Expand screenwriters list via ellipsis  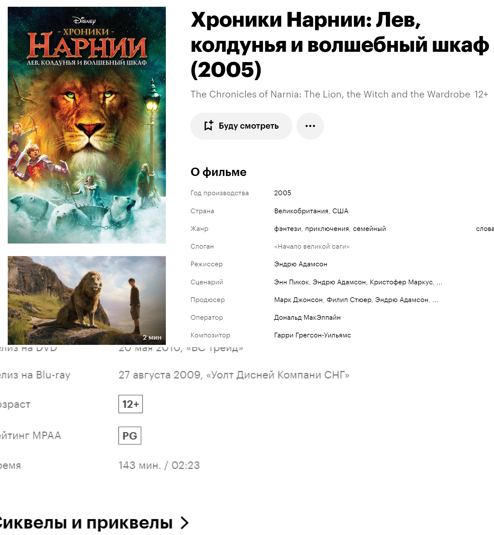pyautogui.click(x=440, y=282)
